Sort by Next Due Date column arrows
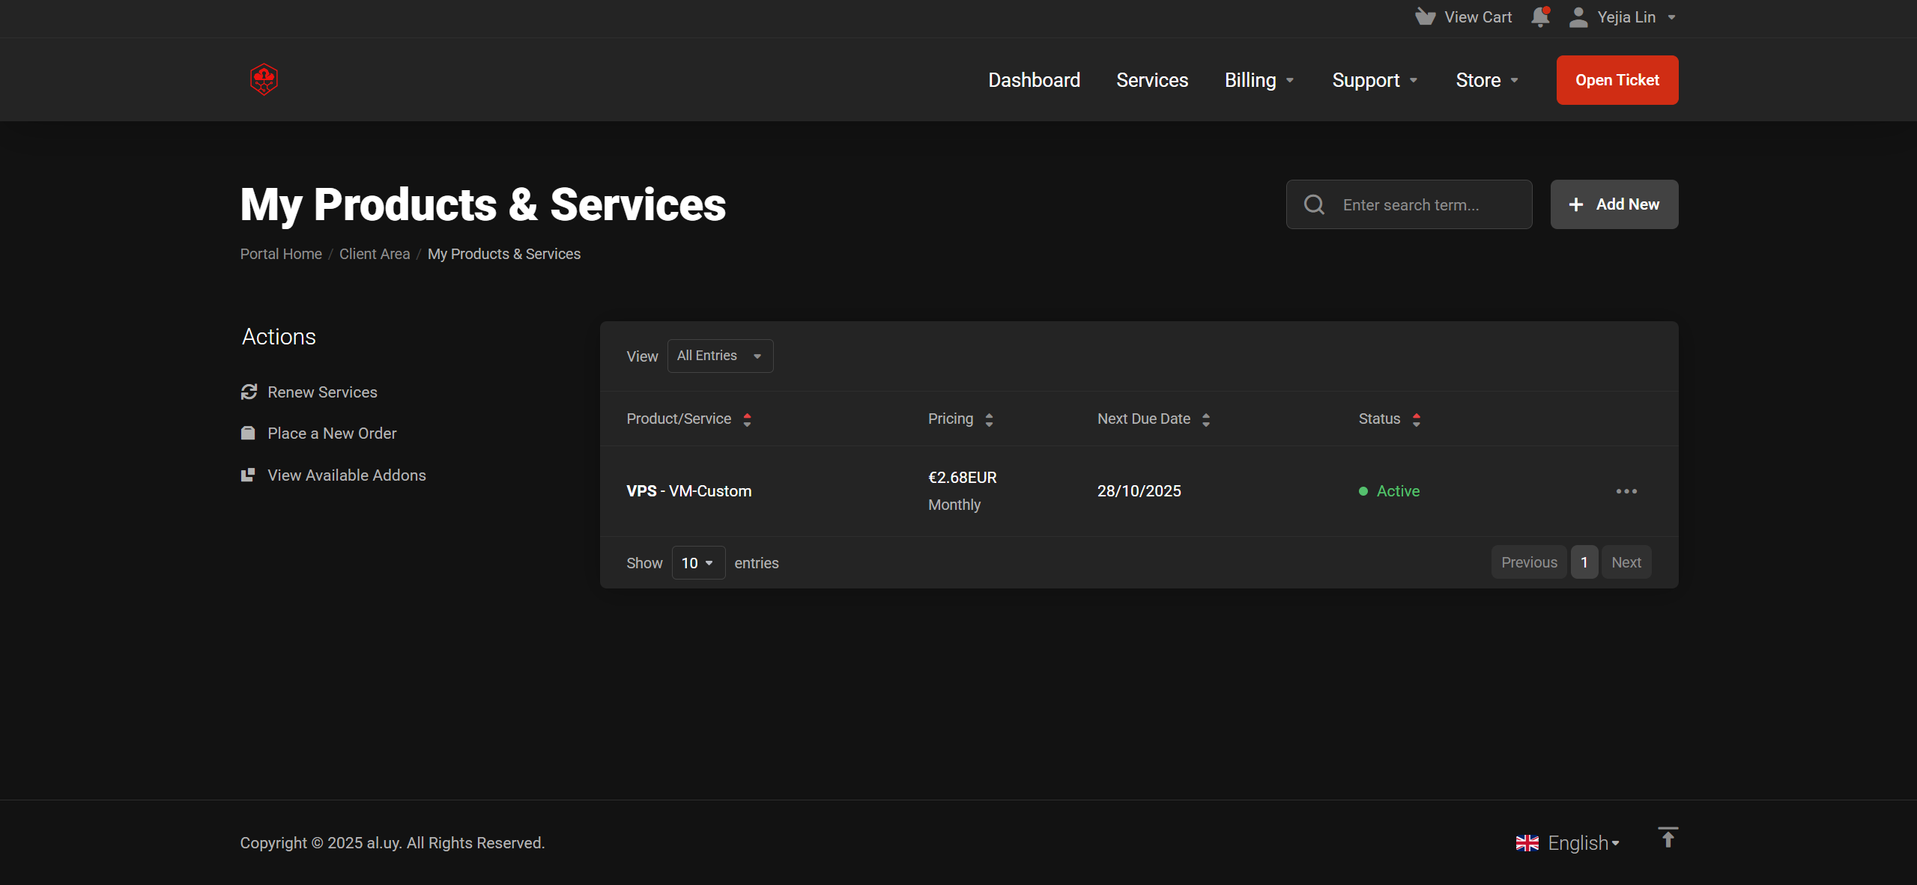 click(1206, 419)
